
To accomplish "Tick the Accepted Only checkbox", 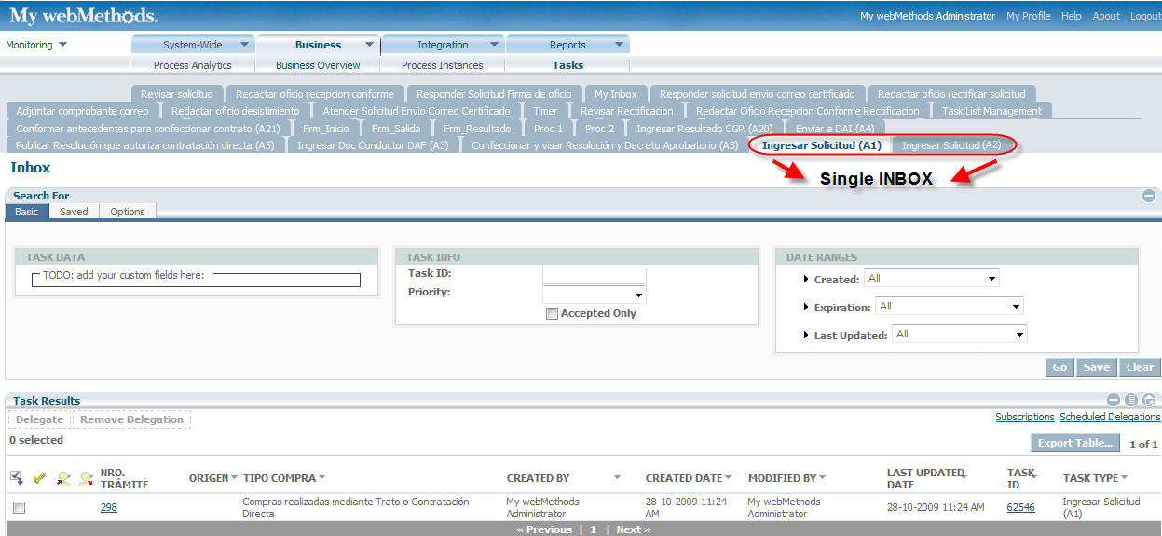I will [553, 314].
